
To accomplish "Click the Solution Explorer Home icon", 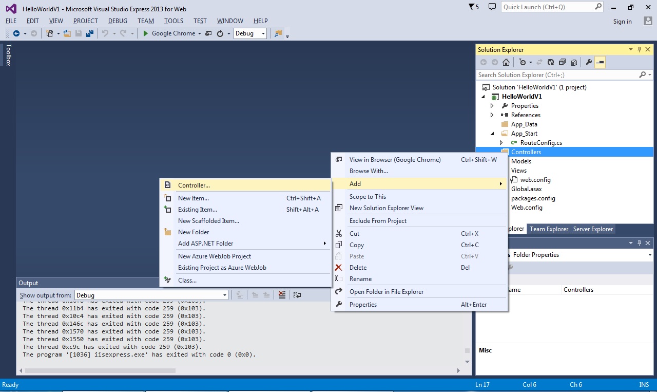I will pos(506,62).
